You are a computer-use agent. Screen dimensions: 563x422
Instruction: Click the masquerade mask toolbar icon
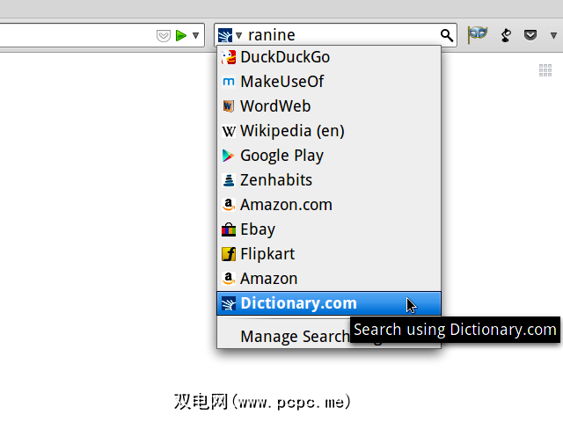(x=477, y=35)
